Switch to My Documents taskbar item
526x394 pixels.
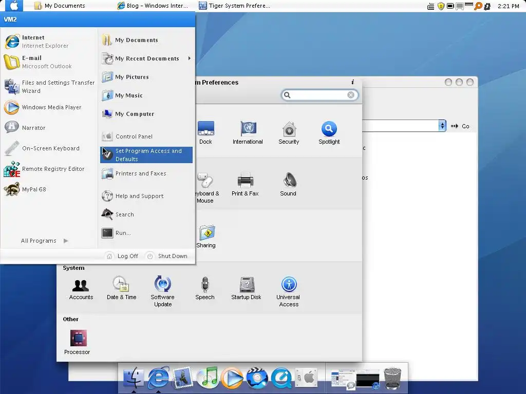[61, 6]
